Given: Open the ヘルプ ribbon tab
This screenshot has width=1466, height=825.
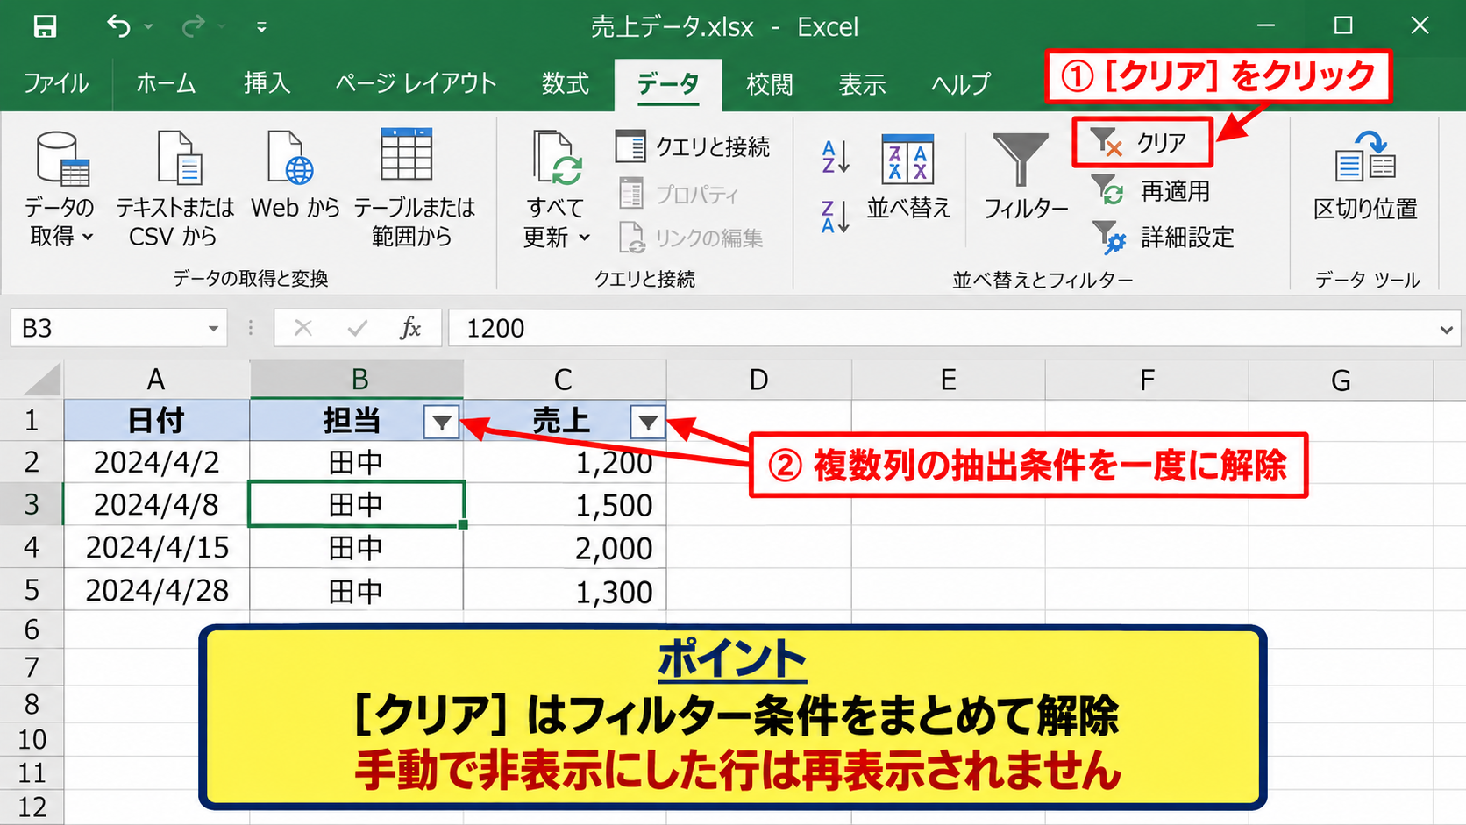Looking at the screenshot, I should [x=961, y=84].
